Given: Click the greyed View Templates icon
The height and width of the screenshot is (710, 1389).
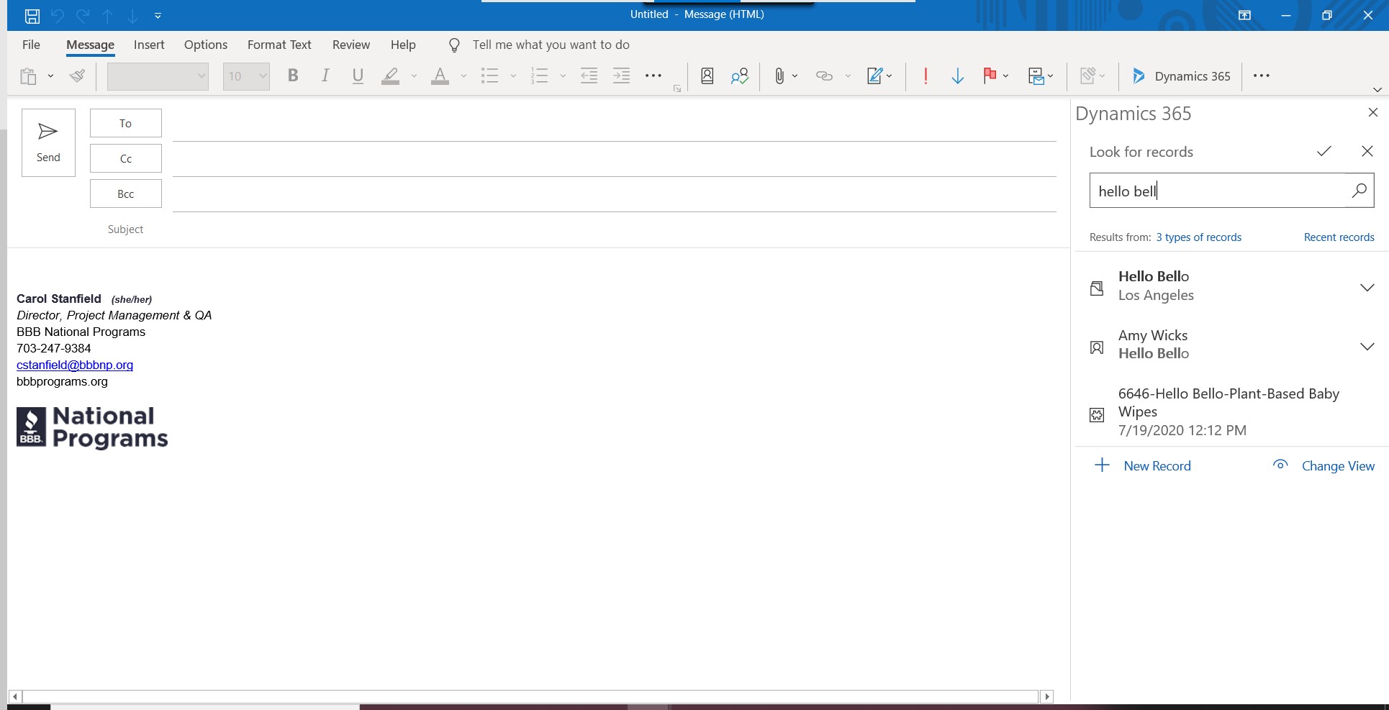Looking at the screenshot, I should coord(1088,76).
